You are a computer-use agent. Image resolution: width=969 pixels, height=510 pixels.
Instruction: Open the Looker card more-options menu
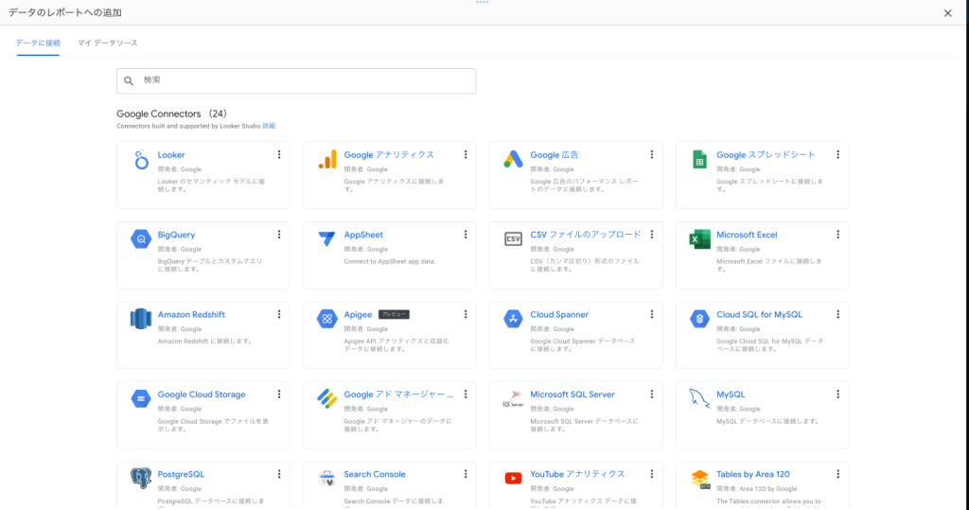click(x=279, y=154)
